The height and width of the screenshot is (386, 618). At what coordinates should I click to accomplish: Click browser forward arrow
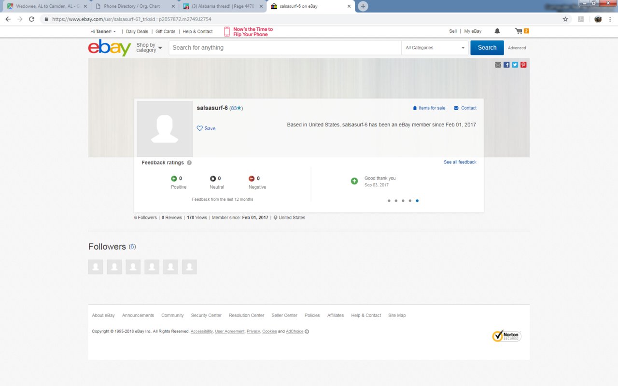[20, 19]
